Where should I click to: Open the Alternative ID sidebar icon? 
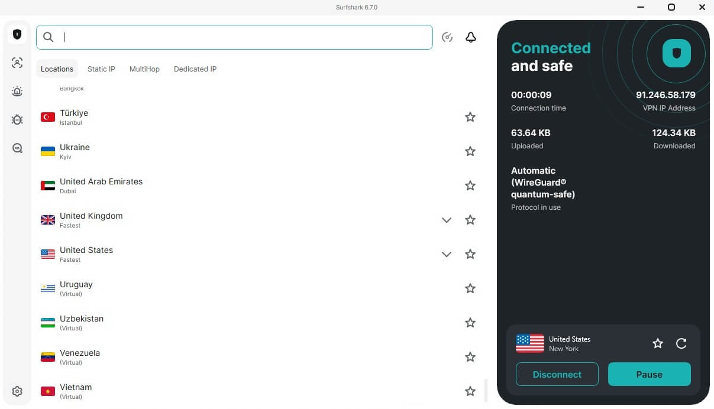click(x=17, y=63)
